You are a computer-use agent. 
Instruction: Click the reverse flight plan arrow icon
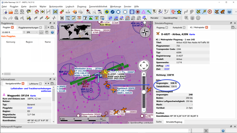click(29, 12)
